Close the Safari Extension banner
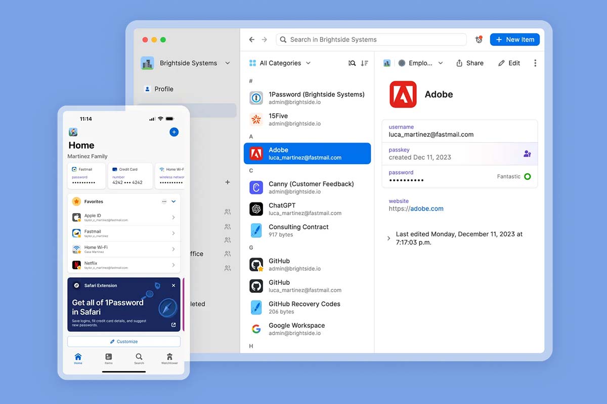The width and height of the screenshot is (607, 404). pos(174,285)
